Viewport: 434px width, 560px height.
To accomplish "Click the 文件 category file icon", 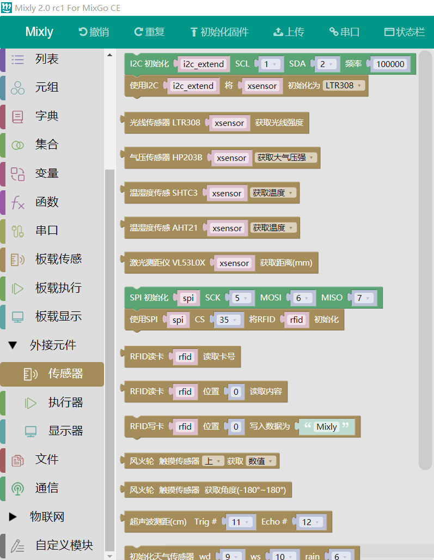I will (17, 460).
